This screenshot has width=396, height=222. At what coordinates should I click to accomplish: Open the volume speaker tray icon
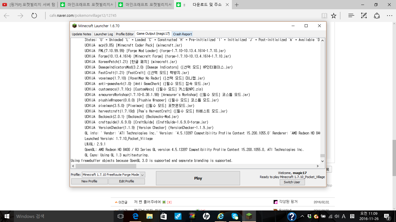(337, 216)
